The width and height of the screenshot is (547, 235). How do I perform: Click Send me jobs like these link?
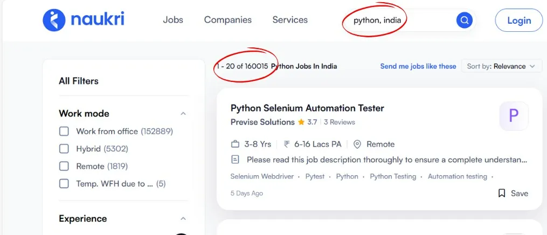(x=418, y=66)
